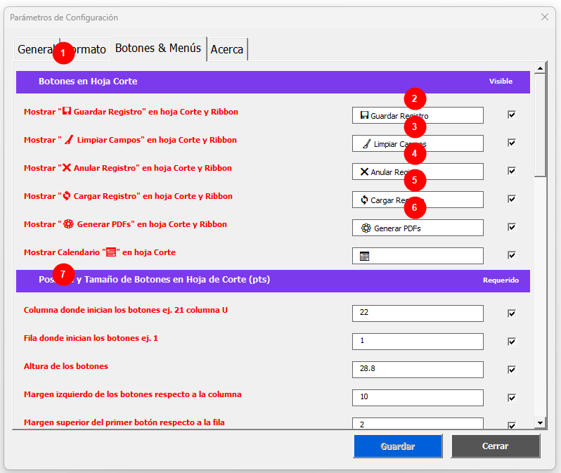The width and height of the screenshot is (561, 473).
Task: Click red floppy disk icon in Guardar Registro label
Action: [67, 111]
